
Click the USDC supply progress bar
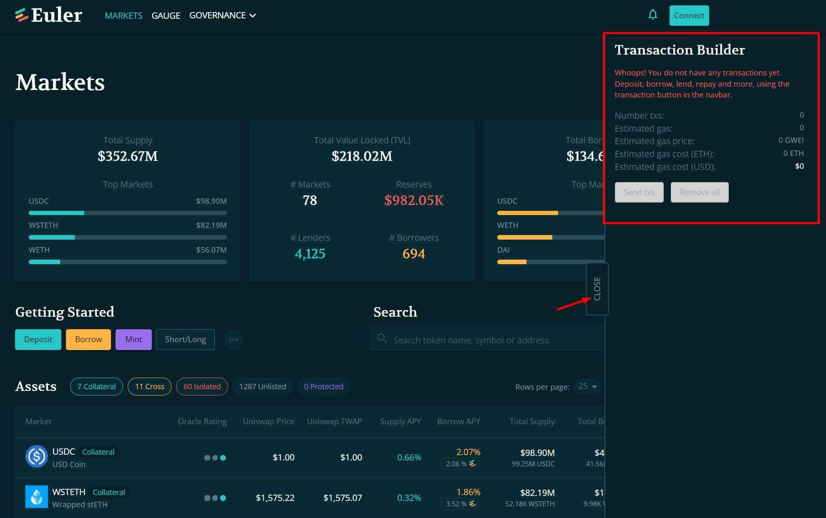click(x=127, y=213)
